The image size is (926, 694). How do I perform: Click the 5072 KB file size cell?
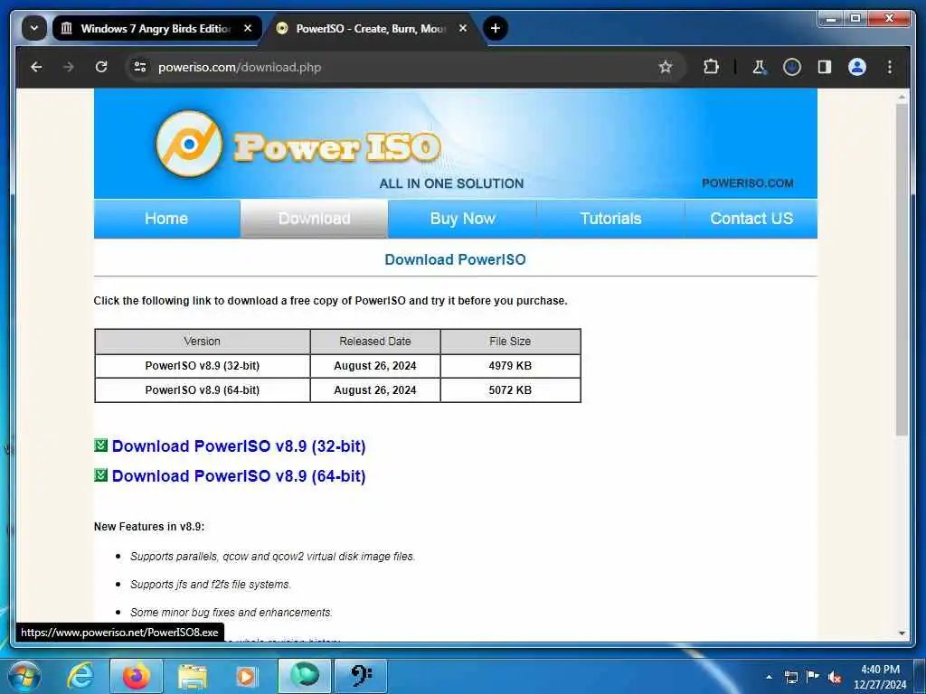[x=510, y=390]
